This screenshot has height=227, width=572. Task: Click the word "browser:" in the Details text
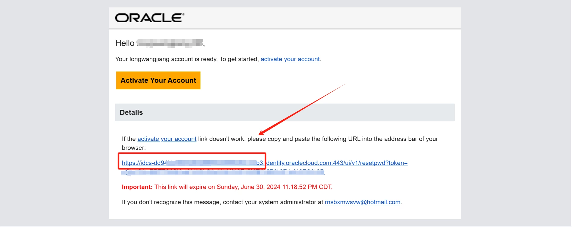tap(134, 148)
